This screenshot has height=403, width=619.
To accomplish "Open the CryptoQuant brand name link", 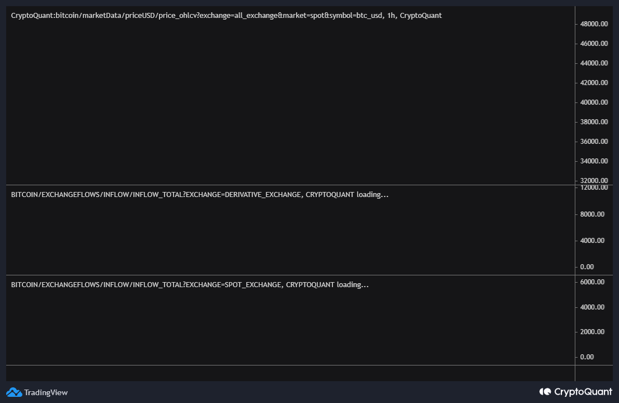I will coord(583,392).
